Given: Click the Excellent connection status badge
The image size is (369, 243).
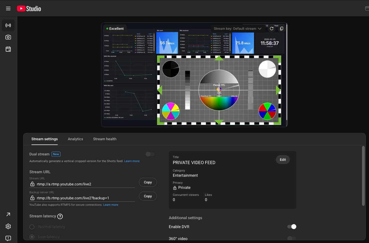Looking at the screenshot, I should [x=115, y=29].
